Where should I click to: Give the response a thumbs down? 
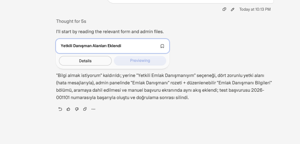pos(77,109)
